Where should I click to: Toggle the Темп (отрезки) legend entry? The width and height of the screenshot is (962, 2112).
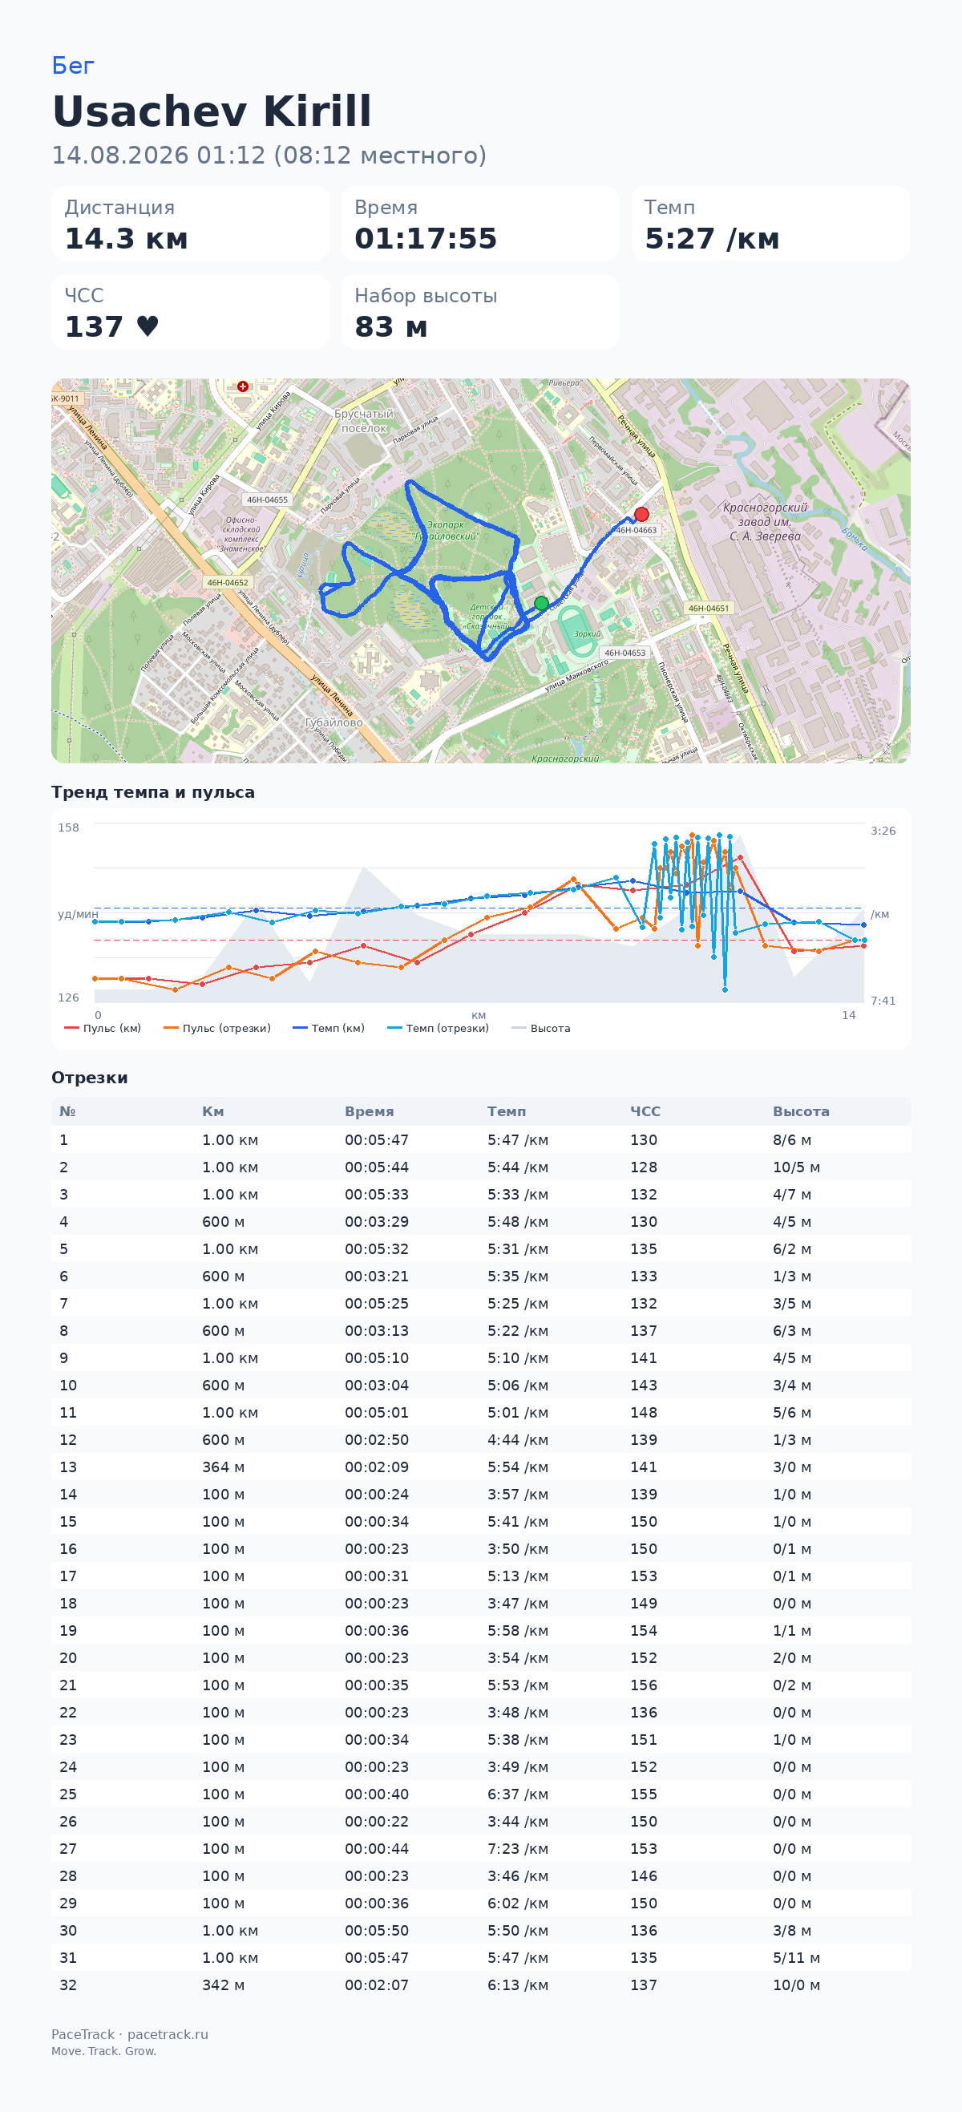point(438,1028)
